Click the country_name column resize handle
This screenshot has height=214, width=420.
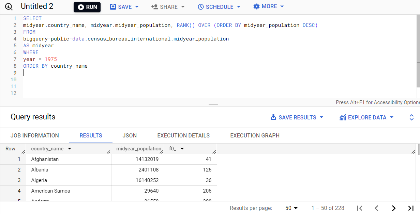(x=109, y=151)
